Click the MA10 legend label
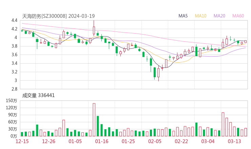The height and width of the screenshot is (149, 251). [x=200, y=16]
